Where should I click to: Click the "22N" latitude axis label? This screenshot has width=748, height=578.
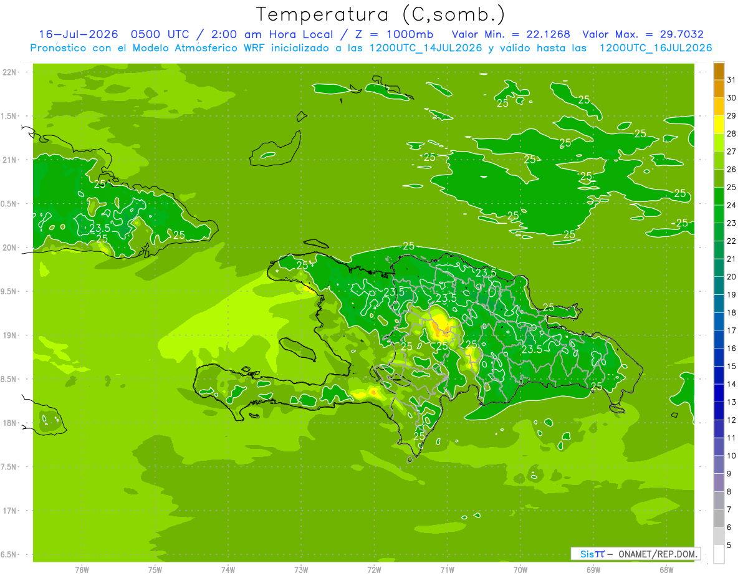coord(10,72)
